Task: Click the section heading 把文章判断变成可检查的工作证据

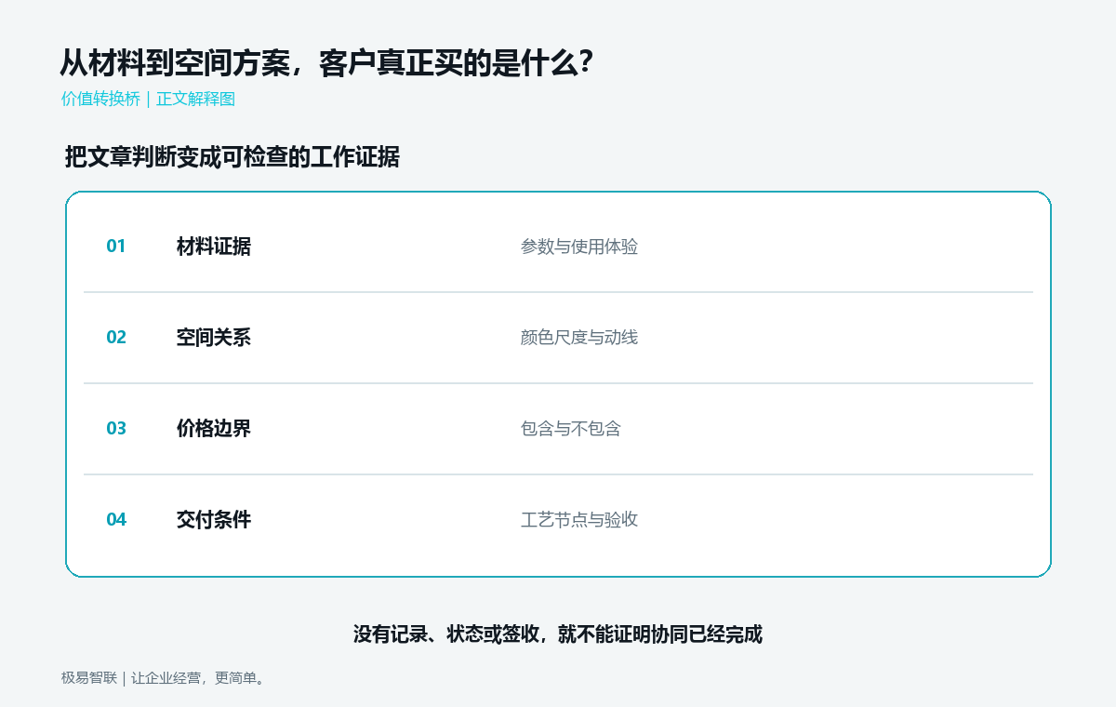Action: 232,157
